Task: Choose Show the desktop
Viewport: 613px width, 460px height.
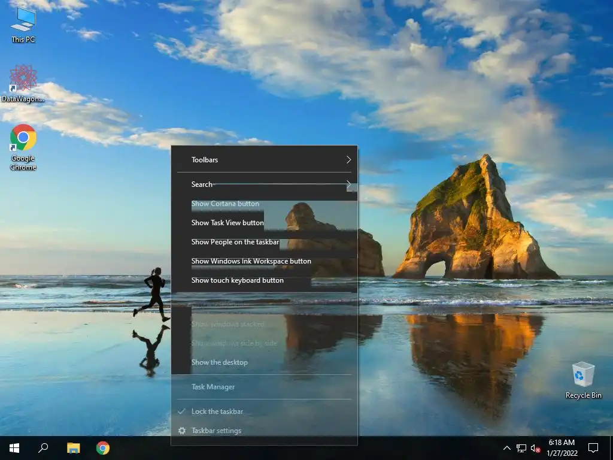Action: point(264,362)
